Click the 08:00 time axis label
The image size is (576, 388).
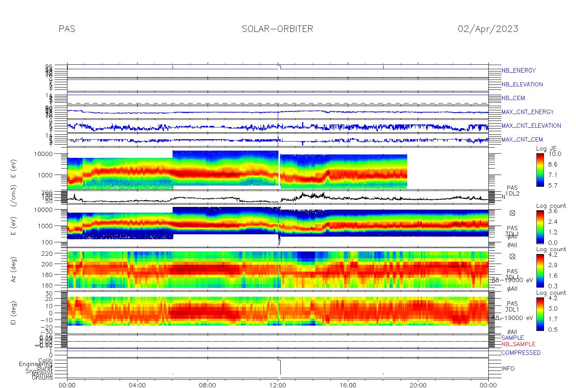pos(208,385)
